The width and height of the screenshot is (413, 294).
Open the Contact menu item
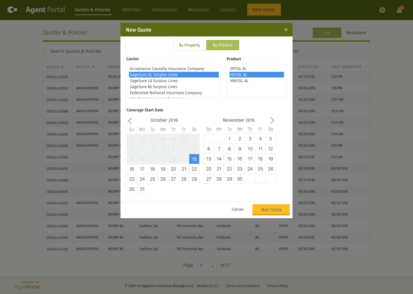coord(228,10)
